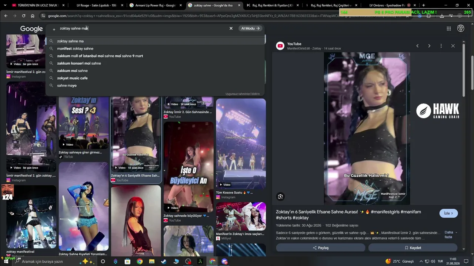Go back to previous page in browser

[x=6, y=16]
